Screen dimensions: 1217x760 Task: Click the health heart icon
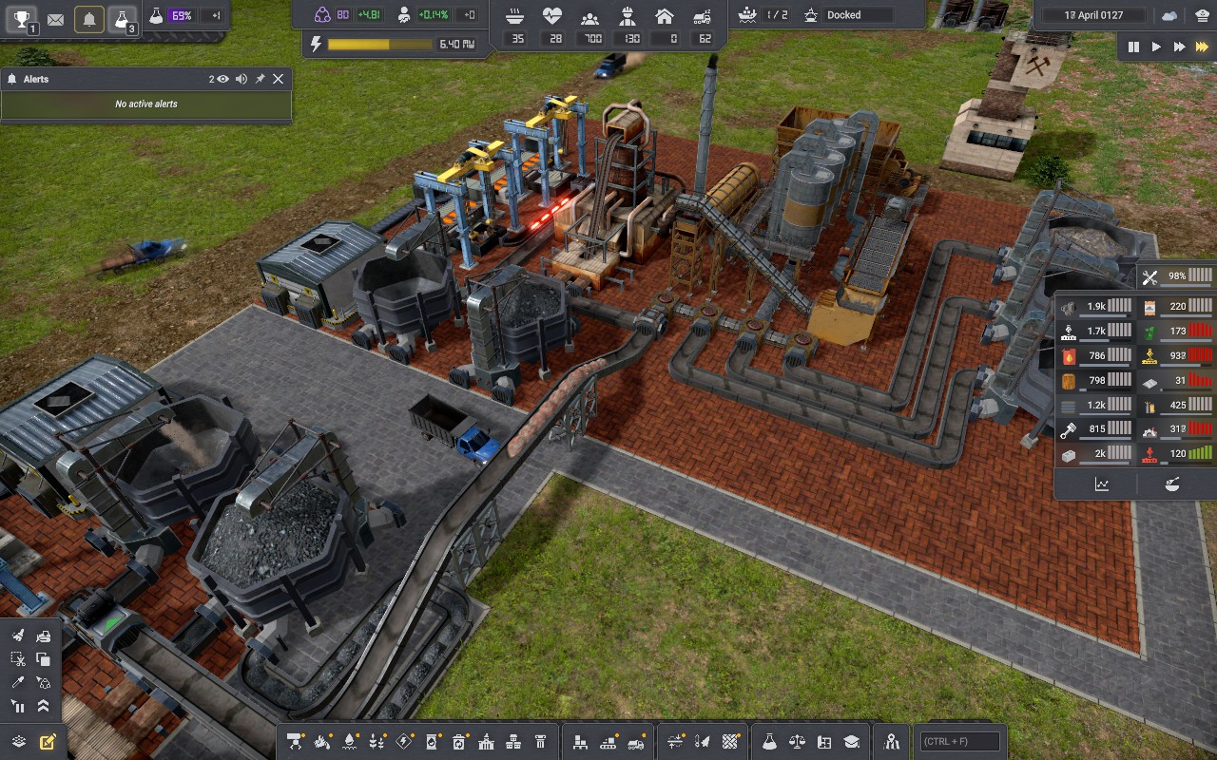click(x=552, y=16)
